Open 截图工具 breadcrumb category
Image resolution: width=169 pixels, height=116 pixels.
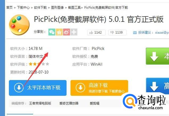pos(74,7)
